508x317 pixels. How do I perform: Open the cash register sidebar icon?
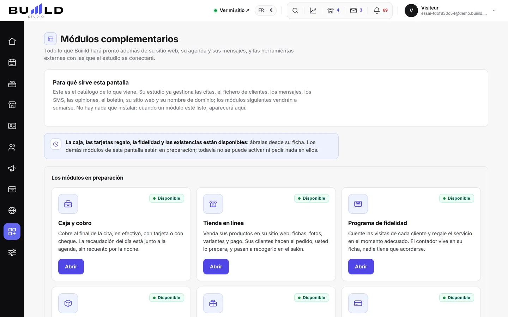12,84
